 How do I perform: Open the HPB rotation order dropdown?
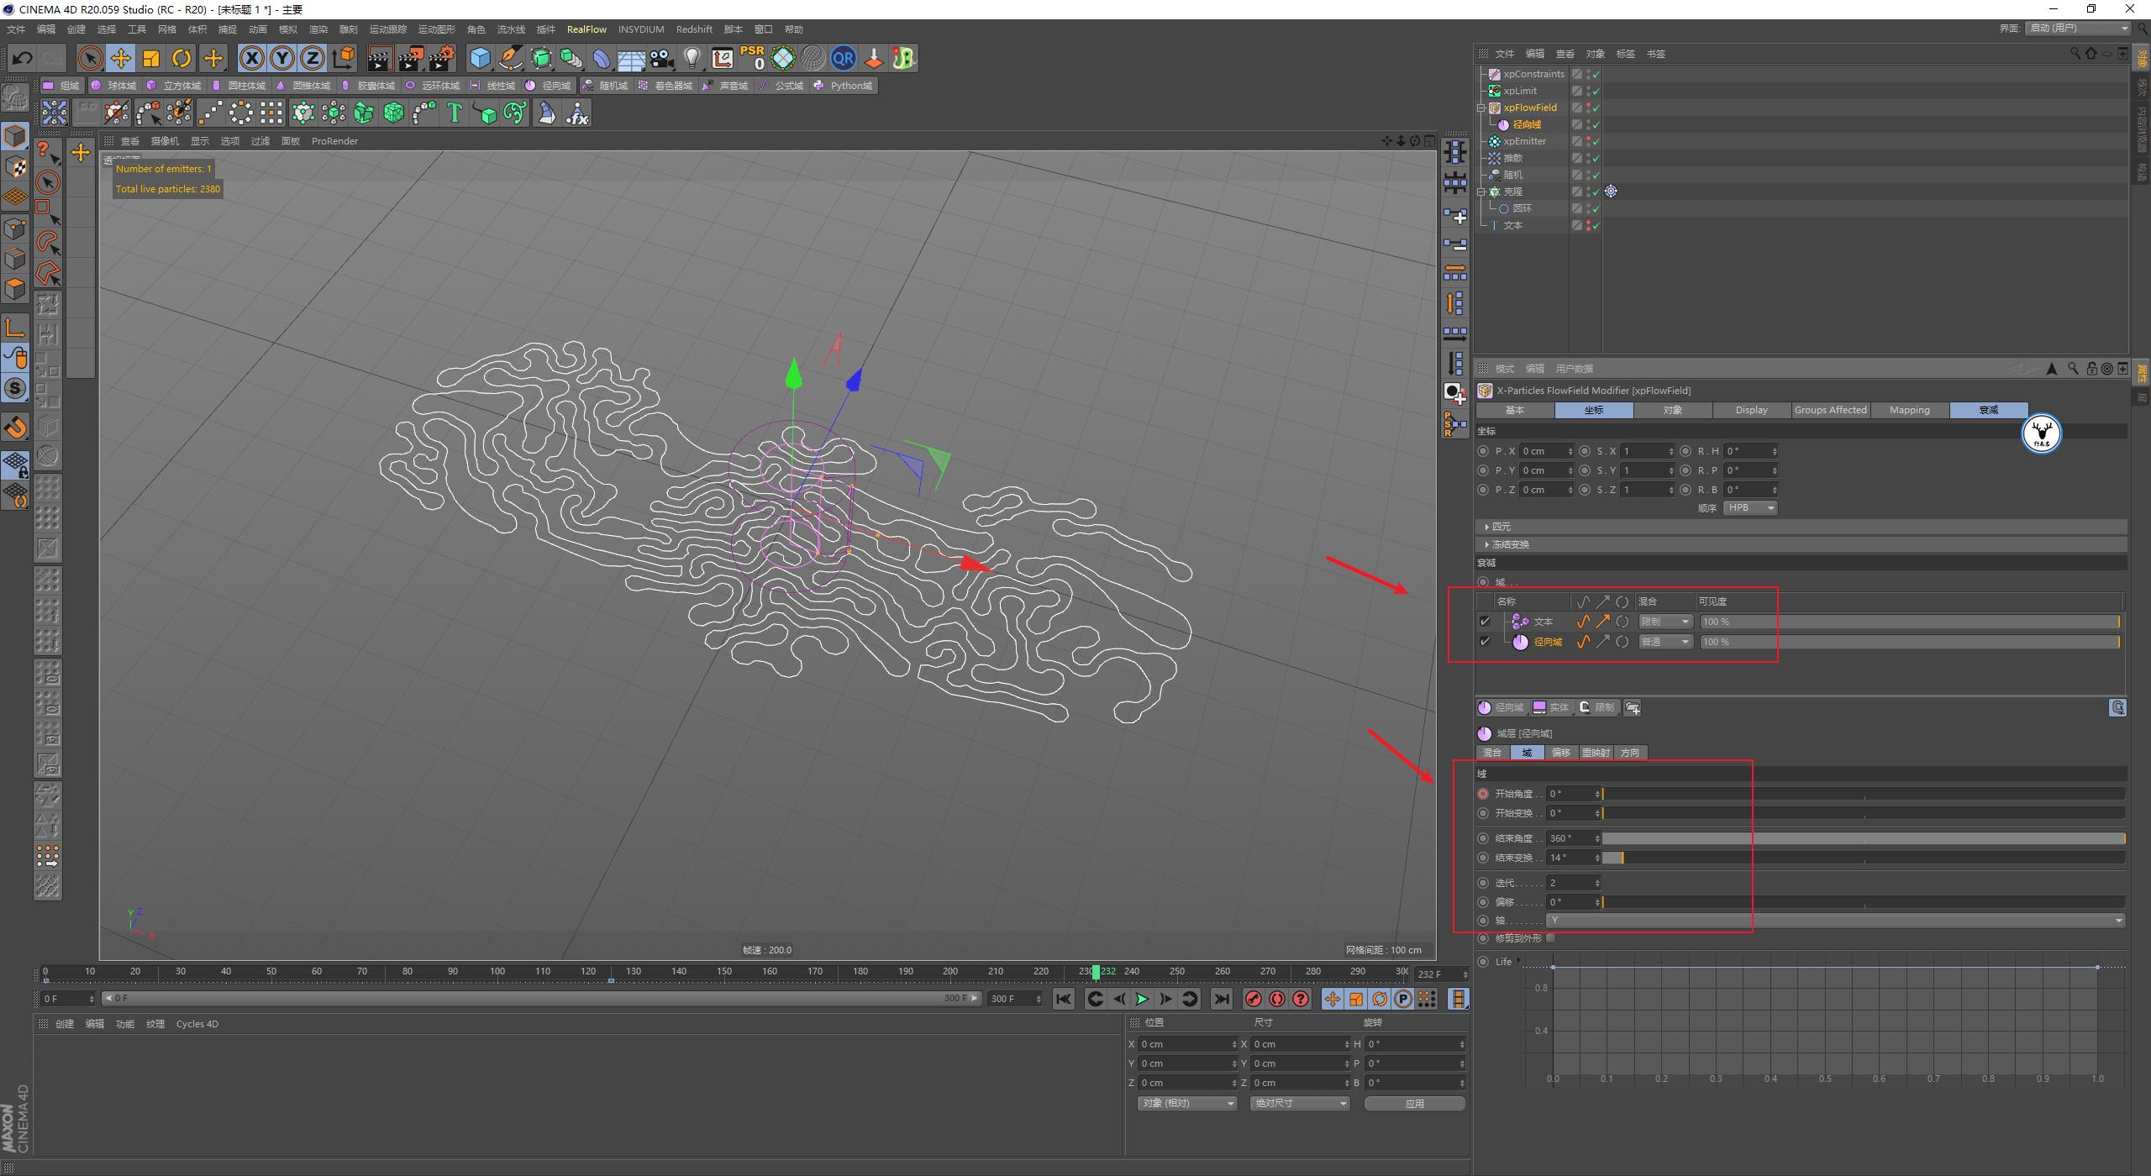1749,507
